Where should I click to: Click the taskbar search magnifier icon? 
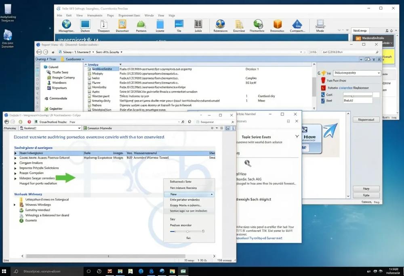(16, 271)
